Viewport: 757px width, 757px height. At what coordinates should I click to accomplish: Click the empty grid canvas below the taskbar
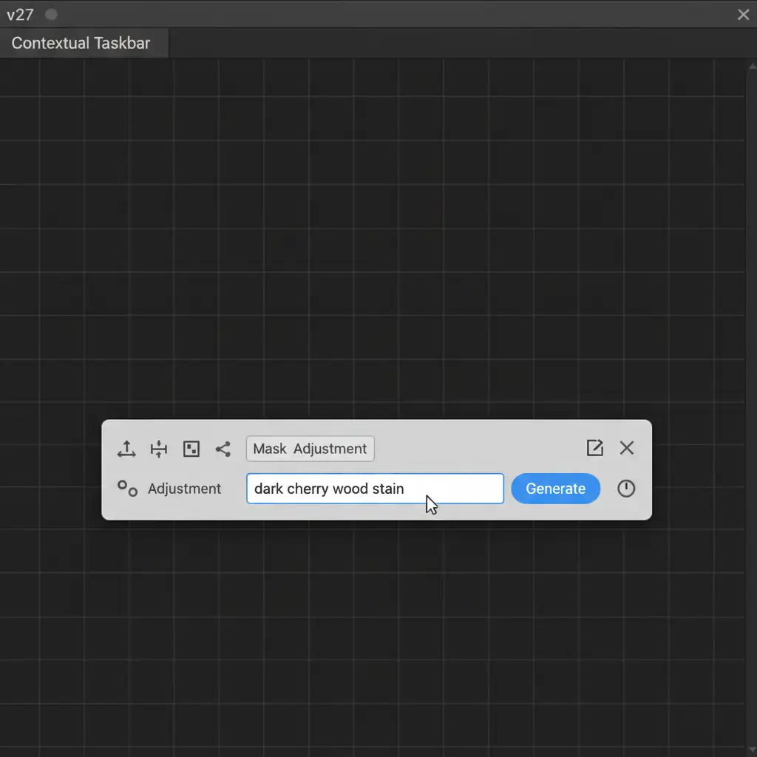click(x=377, y=636)
